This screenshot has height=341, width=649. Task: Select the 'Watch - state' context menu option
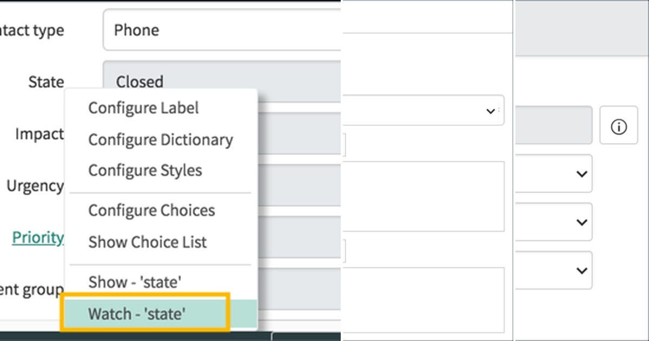[x=146, y=314]
